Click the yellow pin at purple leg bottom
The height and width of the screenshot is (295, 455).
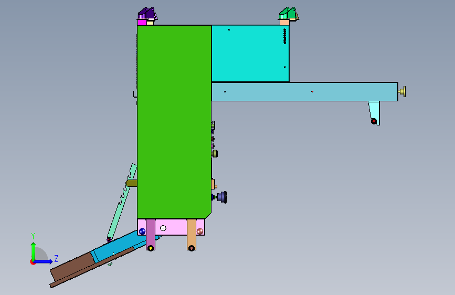(150, 248)
